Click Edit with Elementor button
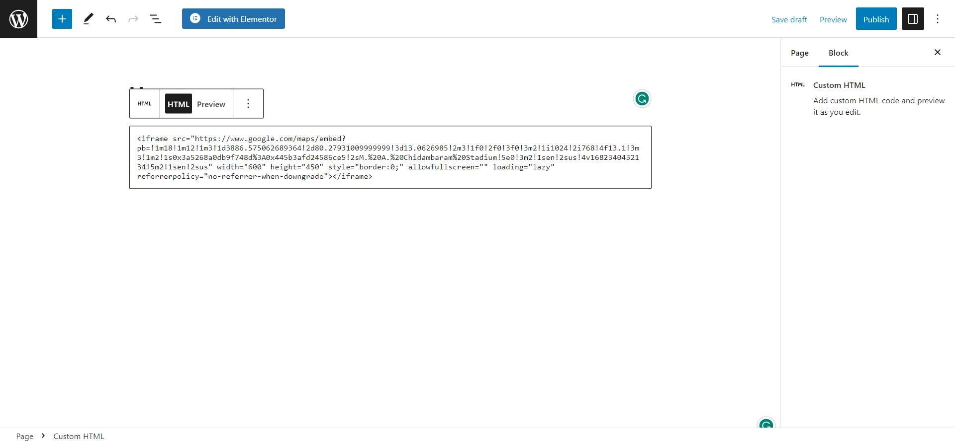The width and height of the screenshot is (955, 443). click(x=233, y=19)
